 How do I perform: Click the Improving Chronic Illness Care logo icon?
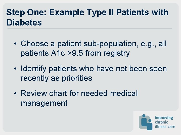click(x=145, y=122)
